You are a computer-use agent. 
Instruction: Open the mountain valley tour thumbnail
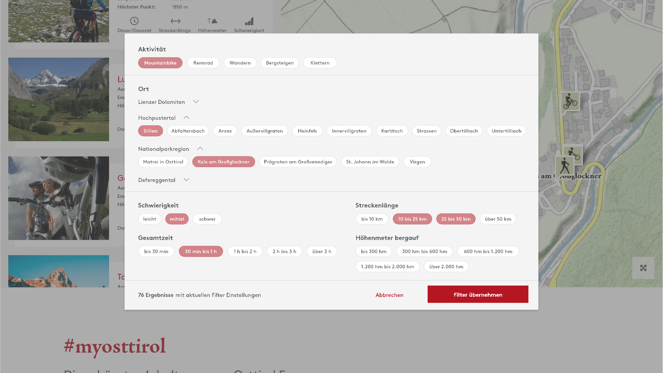pyautogui.click(x=59, y=99)
